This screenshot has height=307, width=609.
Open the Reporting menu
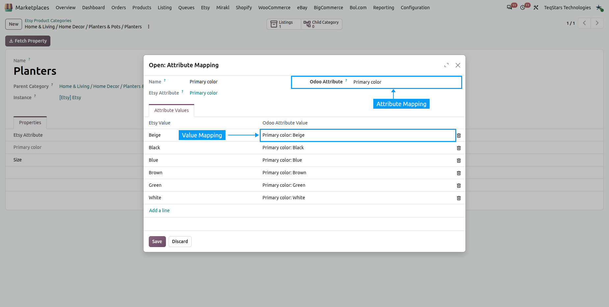click(x=384, y=8)
